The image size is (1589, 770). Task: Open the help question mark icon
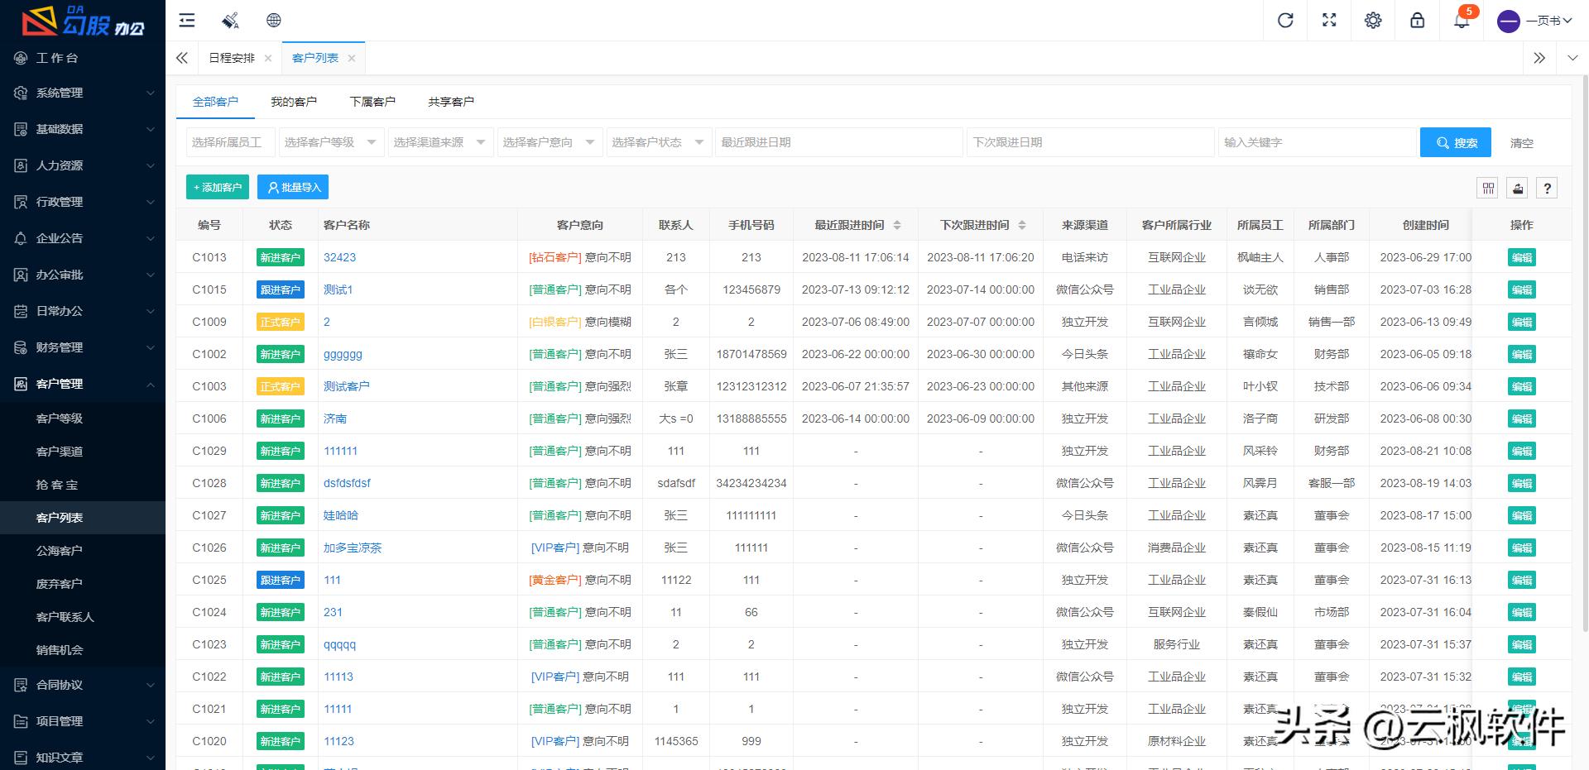coord(1547,188)
